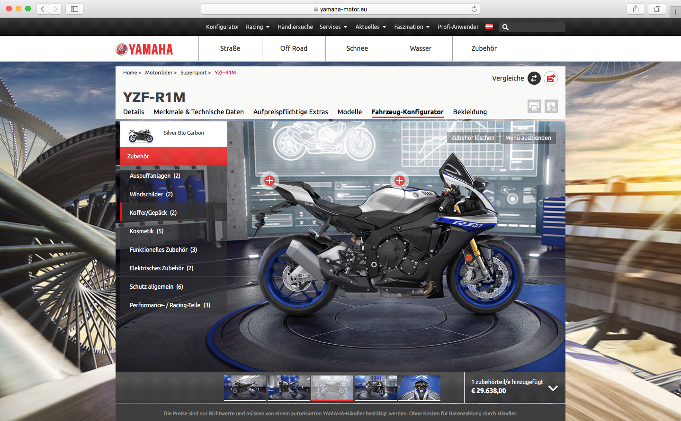Open Aufpreispflichtige Extras tab
681x421 pixels.
(291, 112)
